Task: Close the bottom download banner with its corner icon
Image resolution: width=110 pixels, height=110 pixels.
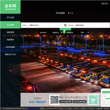Action: click(x=21, y=93)
